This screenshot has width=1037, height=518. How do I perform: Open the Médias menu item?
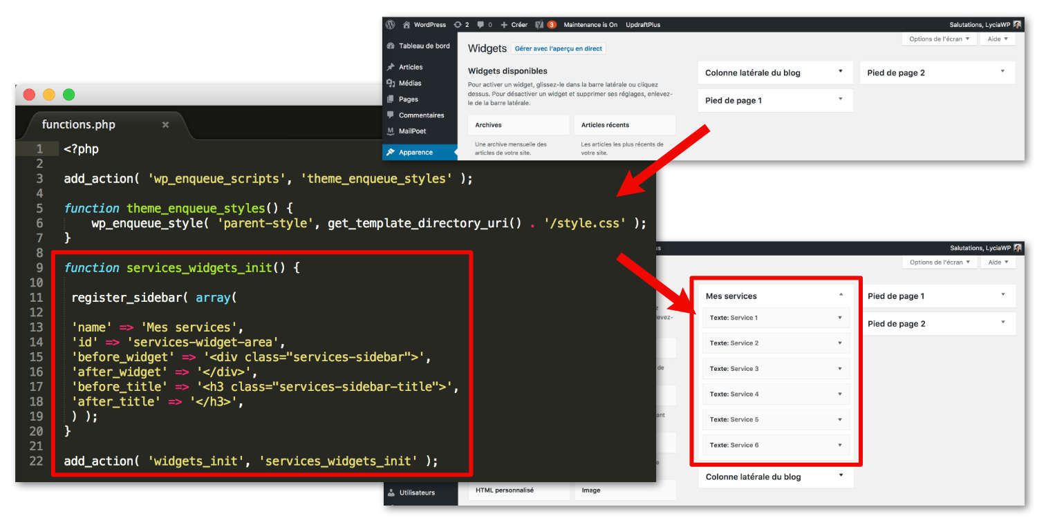click(x=409, y=83)
